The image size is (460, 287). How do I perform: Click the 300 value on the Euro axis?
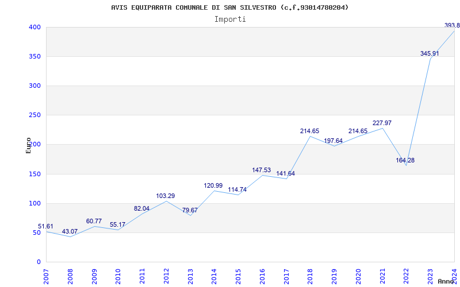[34, 86]
